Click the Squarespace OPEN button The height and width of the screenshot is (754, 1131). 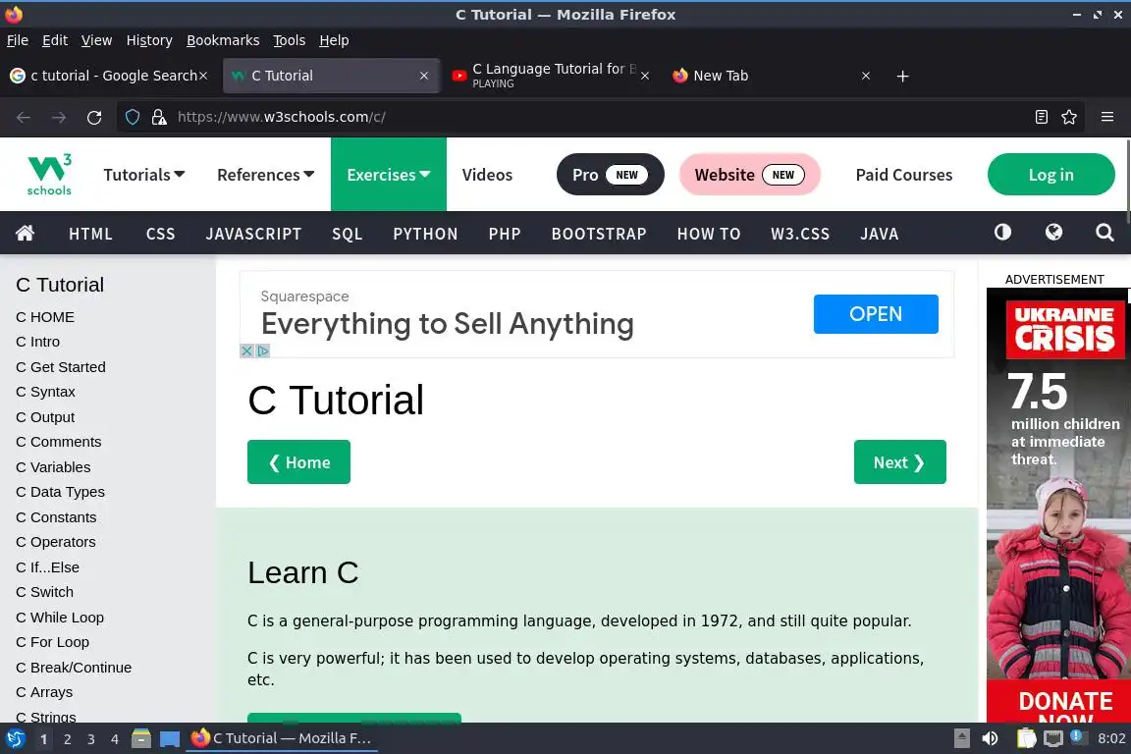tap(876, 314)
